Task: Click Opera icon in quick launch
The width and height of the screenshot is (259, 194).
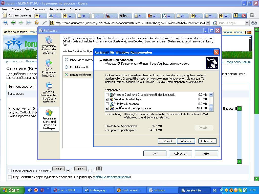Action: 42,190
